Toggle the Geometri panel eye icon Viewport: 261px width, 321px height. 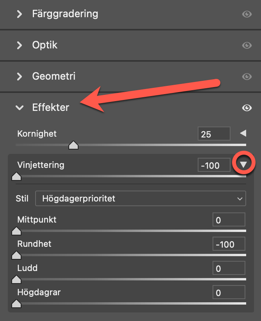point(247,76)
